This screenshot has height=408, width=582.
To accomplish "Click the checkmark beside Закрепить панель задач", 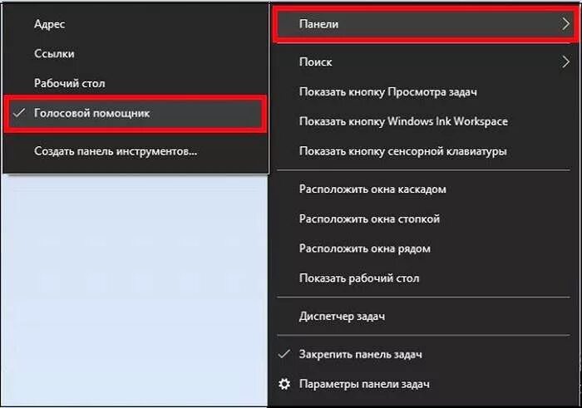I will 284,354.
